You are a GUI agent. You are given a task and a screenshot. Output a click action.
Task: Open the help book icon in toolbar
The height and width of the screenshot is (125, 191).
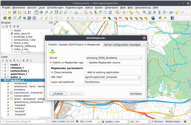coord(172,18)
